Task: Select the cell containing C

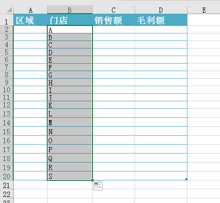Action: coord(70,45)
